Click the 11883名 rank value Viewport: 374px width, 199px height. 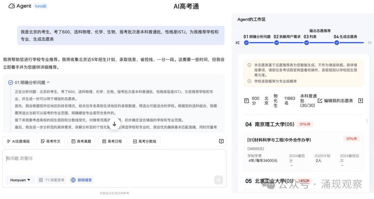pyautogui.click(x=290, y=101)
